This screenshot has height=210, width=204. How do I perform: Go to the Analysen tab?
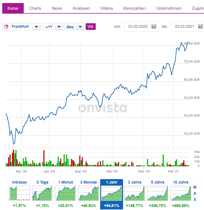pyautogui.click(x=81, y=8)
